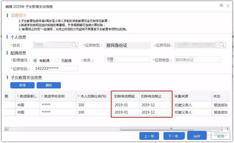The height and width of the screenshot is (143, 234).
Task: Click the search icon in the 姓名 field
Action: click(x=74, y=45)
